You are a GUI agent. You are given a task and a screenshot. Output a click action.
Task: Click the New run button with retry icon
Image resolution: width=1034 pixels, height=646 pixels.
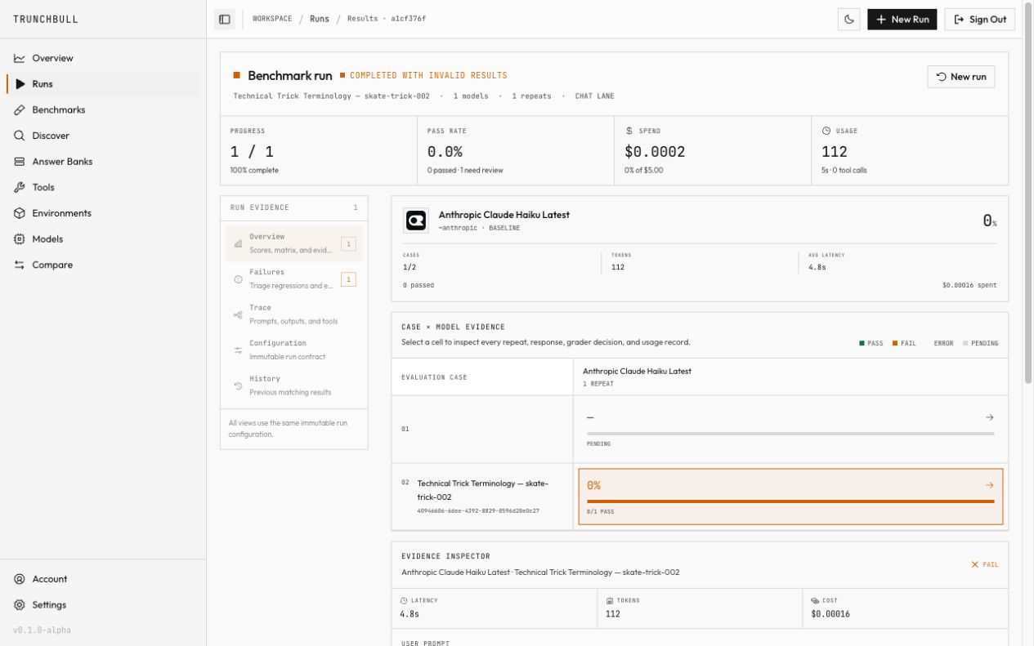961,77
